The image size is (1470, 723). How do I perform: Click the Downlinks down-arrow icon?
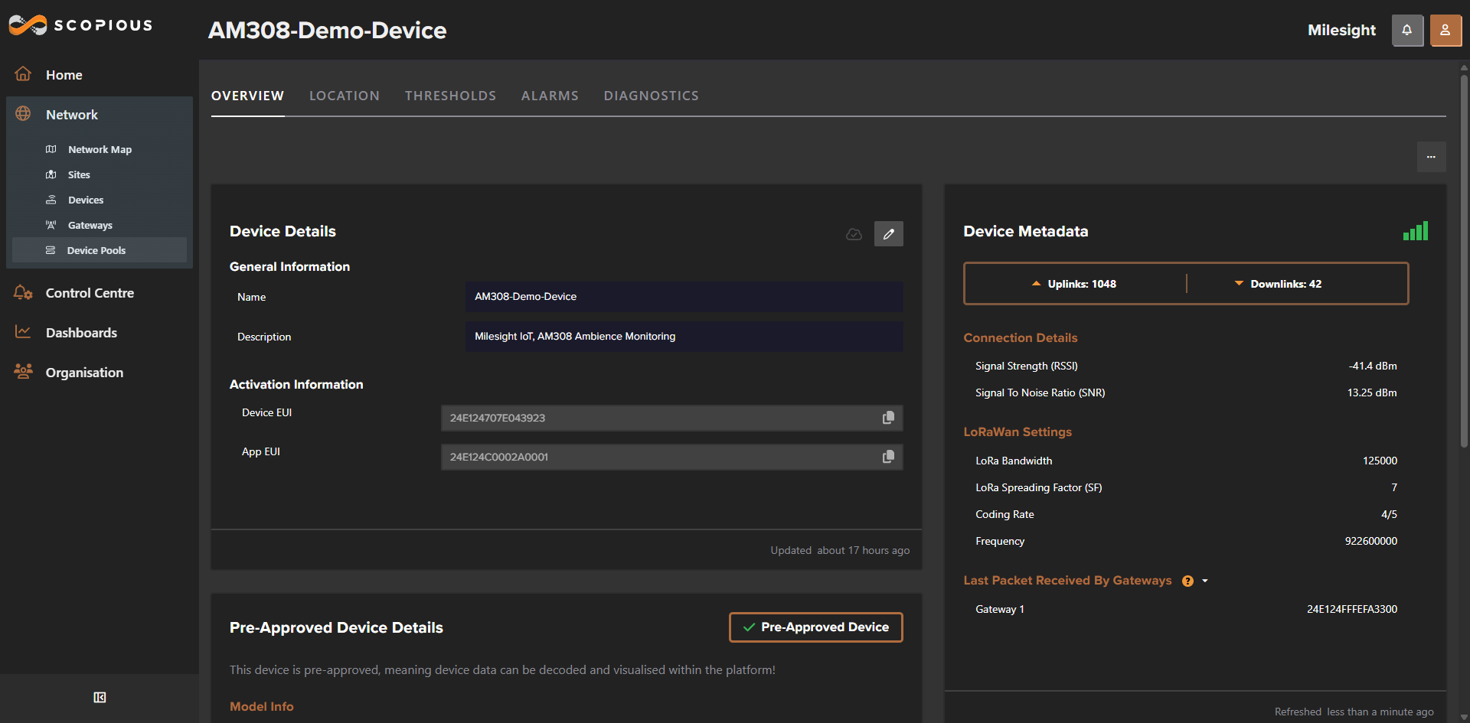pos(1239,284)
